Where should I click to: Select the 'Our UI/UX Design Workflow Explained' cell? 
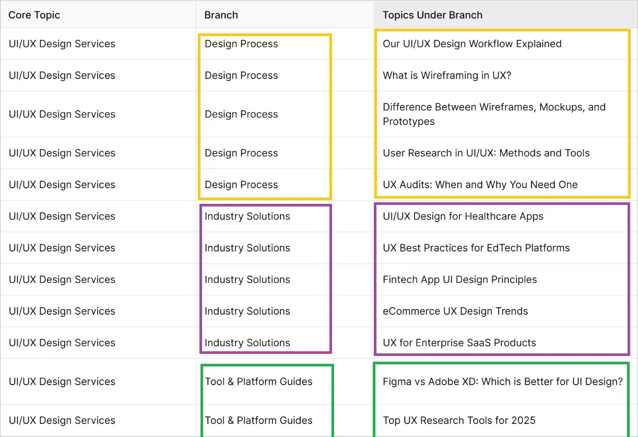pos(472,44)
